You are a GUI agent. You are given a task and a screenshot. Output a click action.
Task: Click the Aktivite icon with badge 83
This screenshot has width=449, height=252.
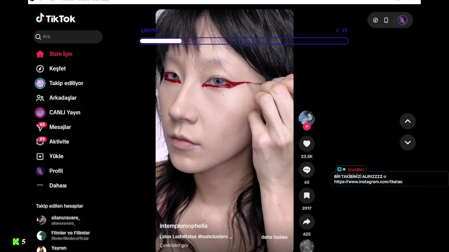41,141
